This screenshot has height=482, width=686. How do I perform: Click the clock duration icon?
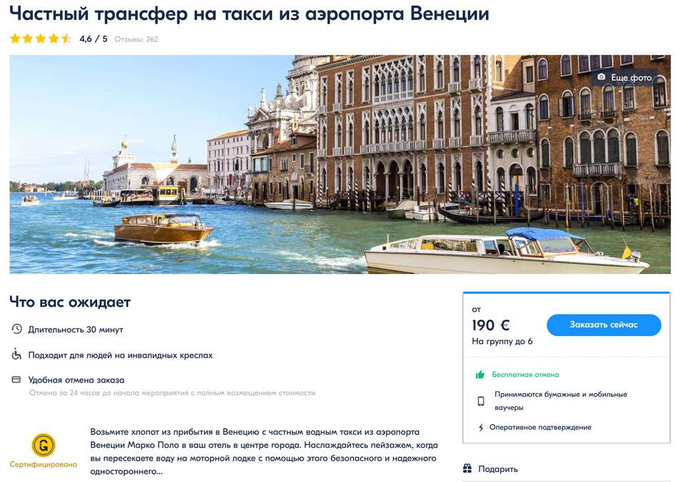pyautogui.click(x=16, y=329)
